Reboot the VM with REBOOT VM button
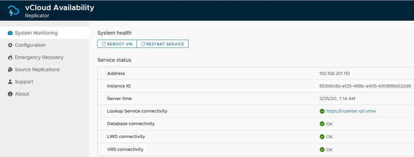The image size is (414, 157). tap(117, 44)
